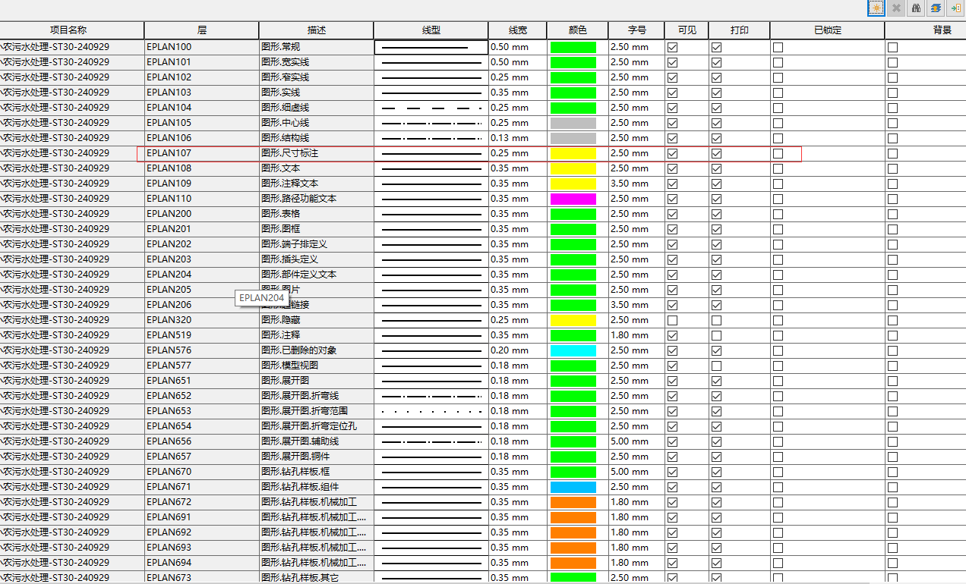Open 0.50 mm line width of EPLAN101
The width and height of the screenshot is (966, 584).
(517, 62)
